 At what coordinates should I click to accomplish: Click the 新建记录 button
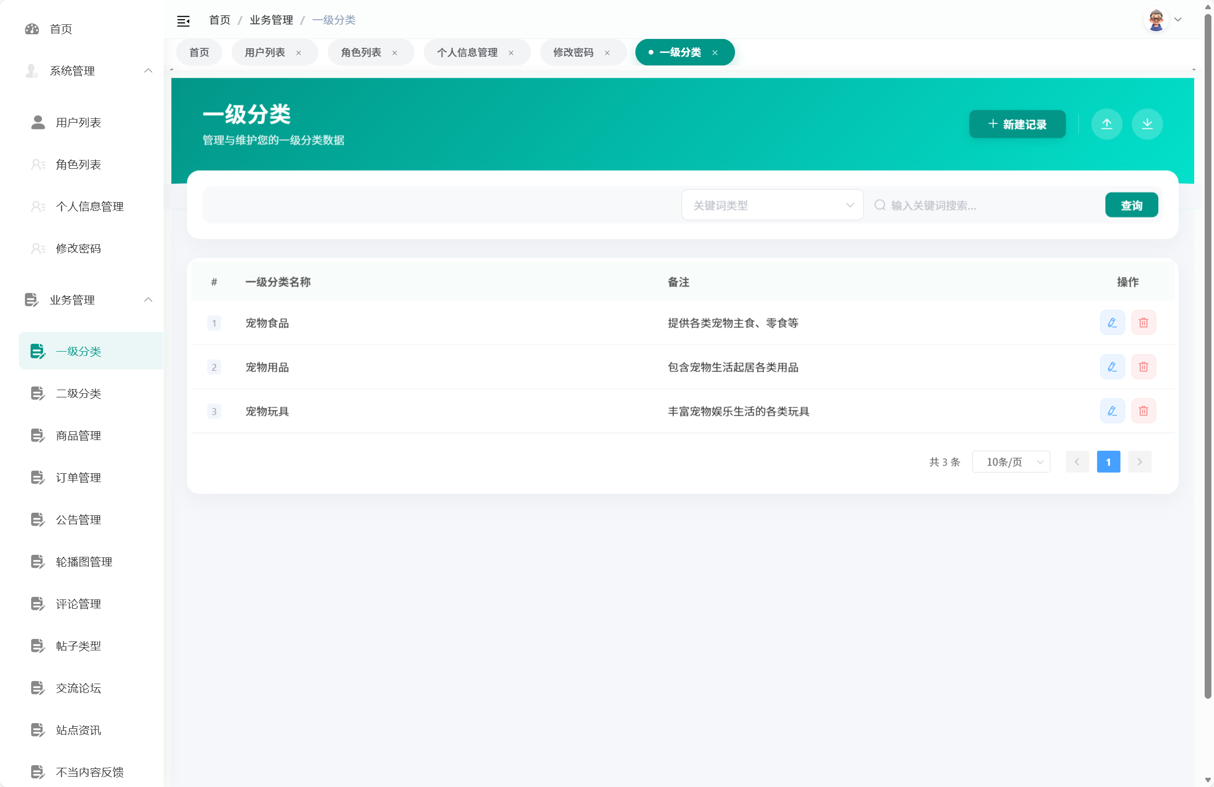[1017, 124]
